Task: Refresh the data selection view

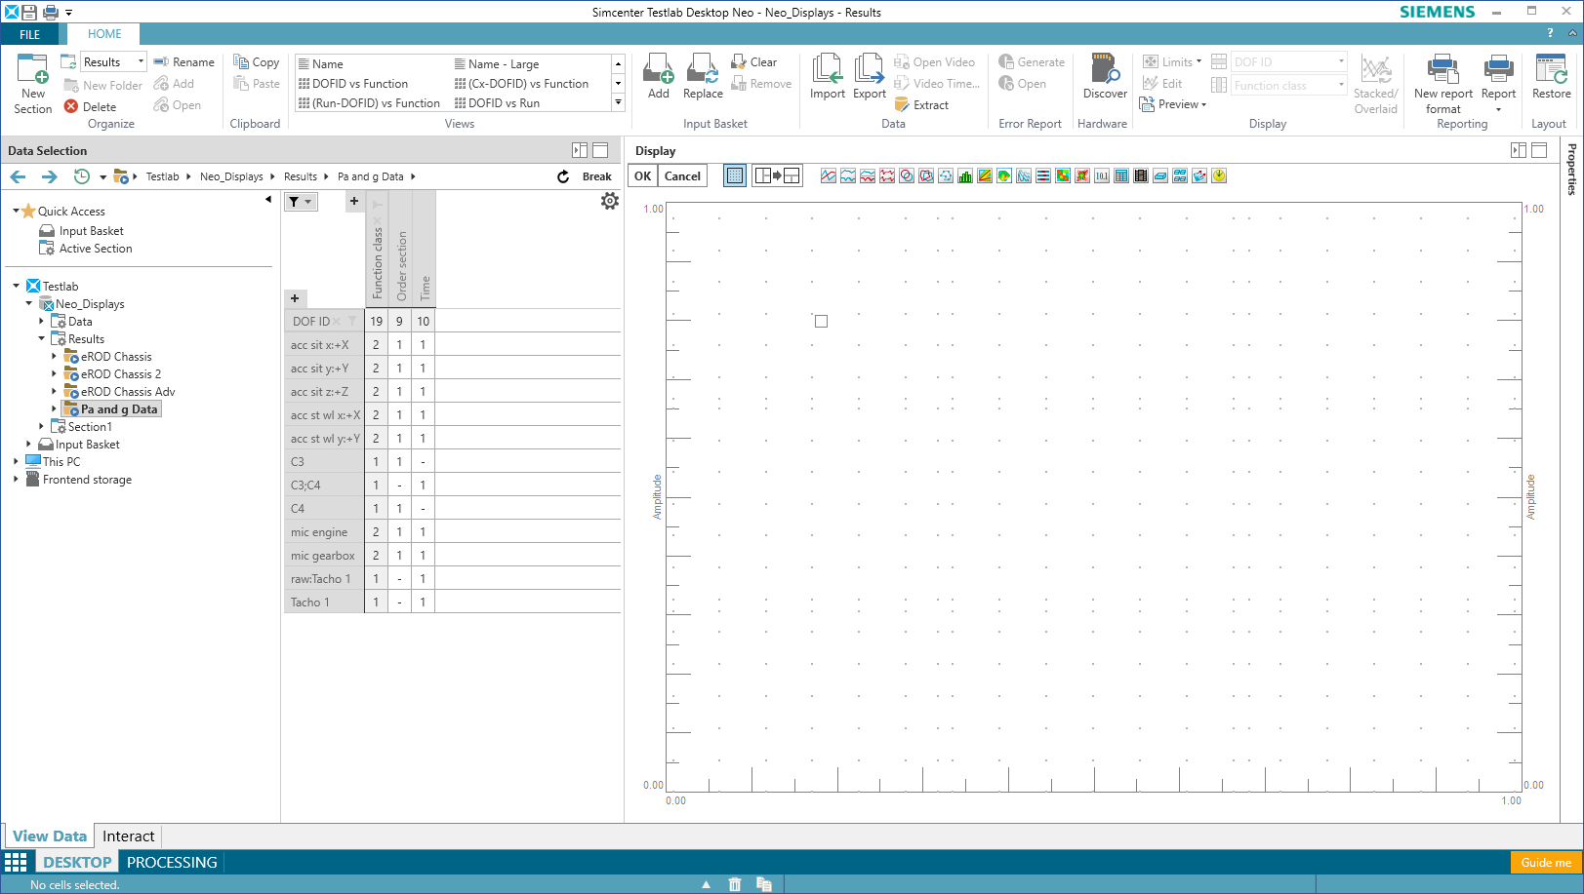Action: click(x=563, y=176)
